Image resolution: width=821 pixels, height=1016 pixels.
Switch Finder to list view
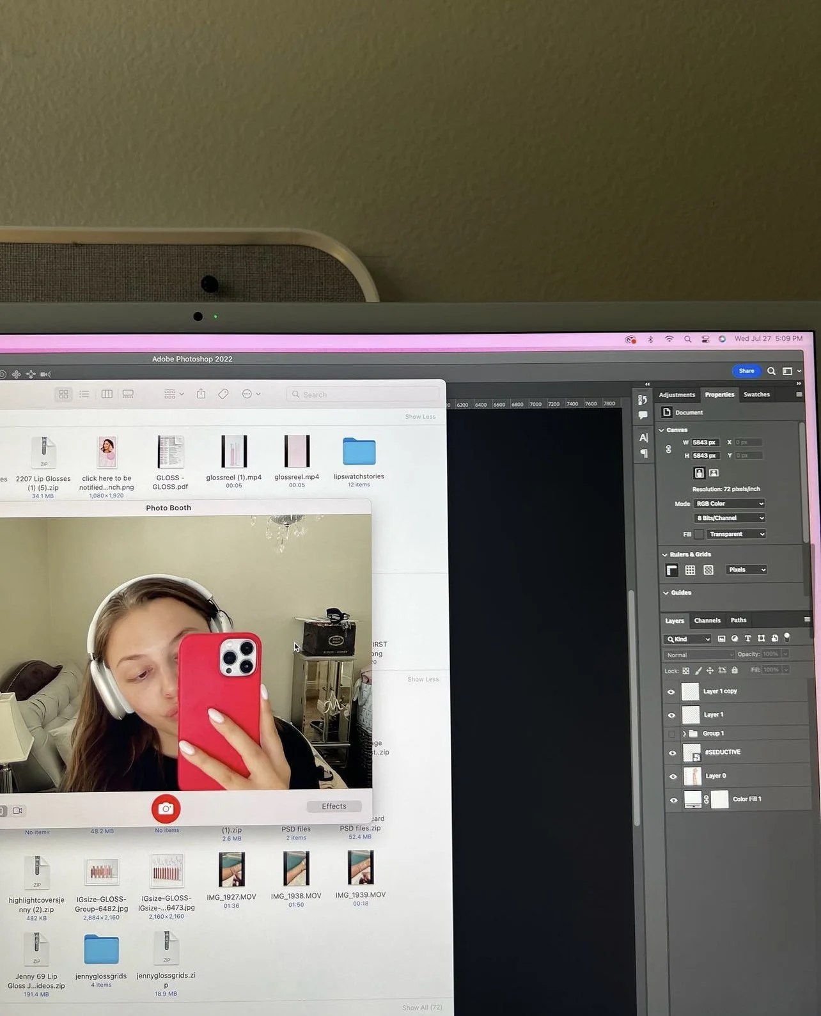click(x=84, y=395)
